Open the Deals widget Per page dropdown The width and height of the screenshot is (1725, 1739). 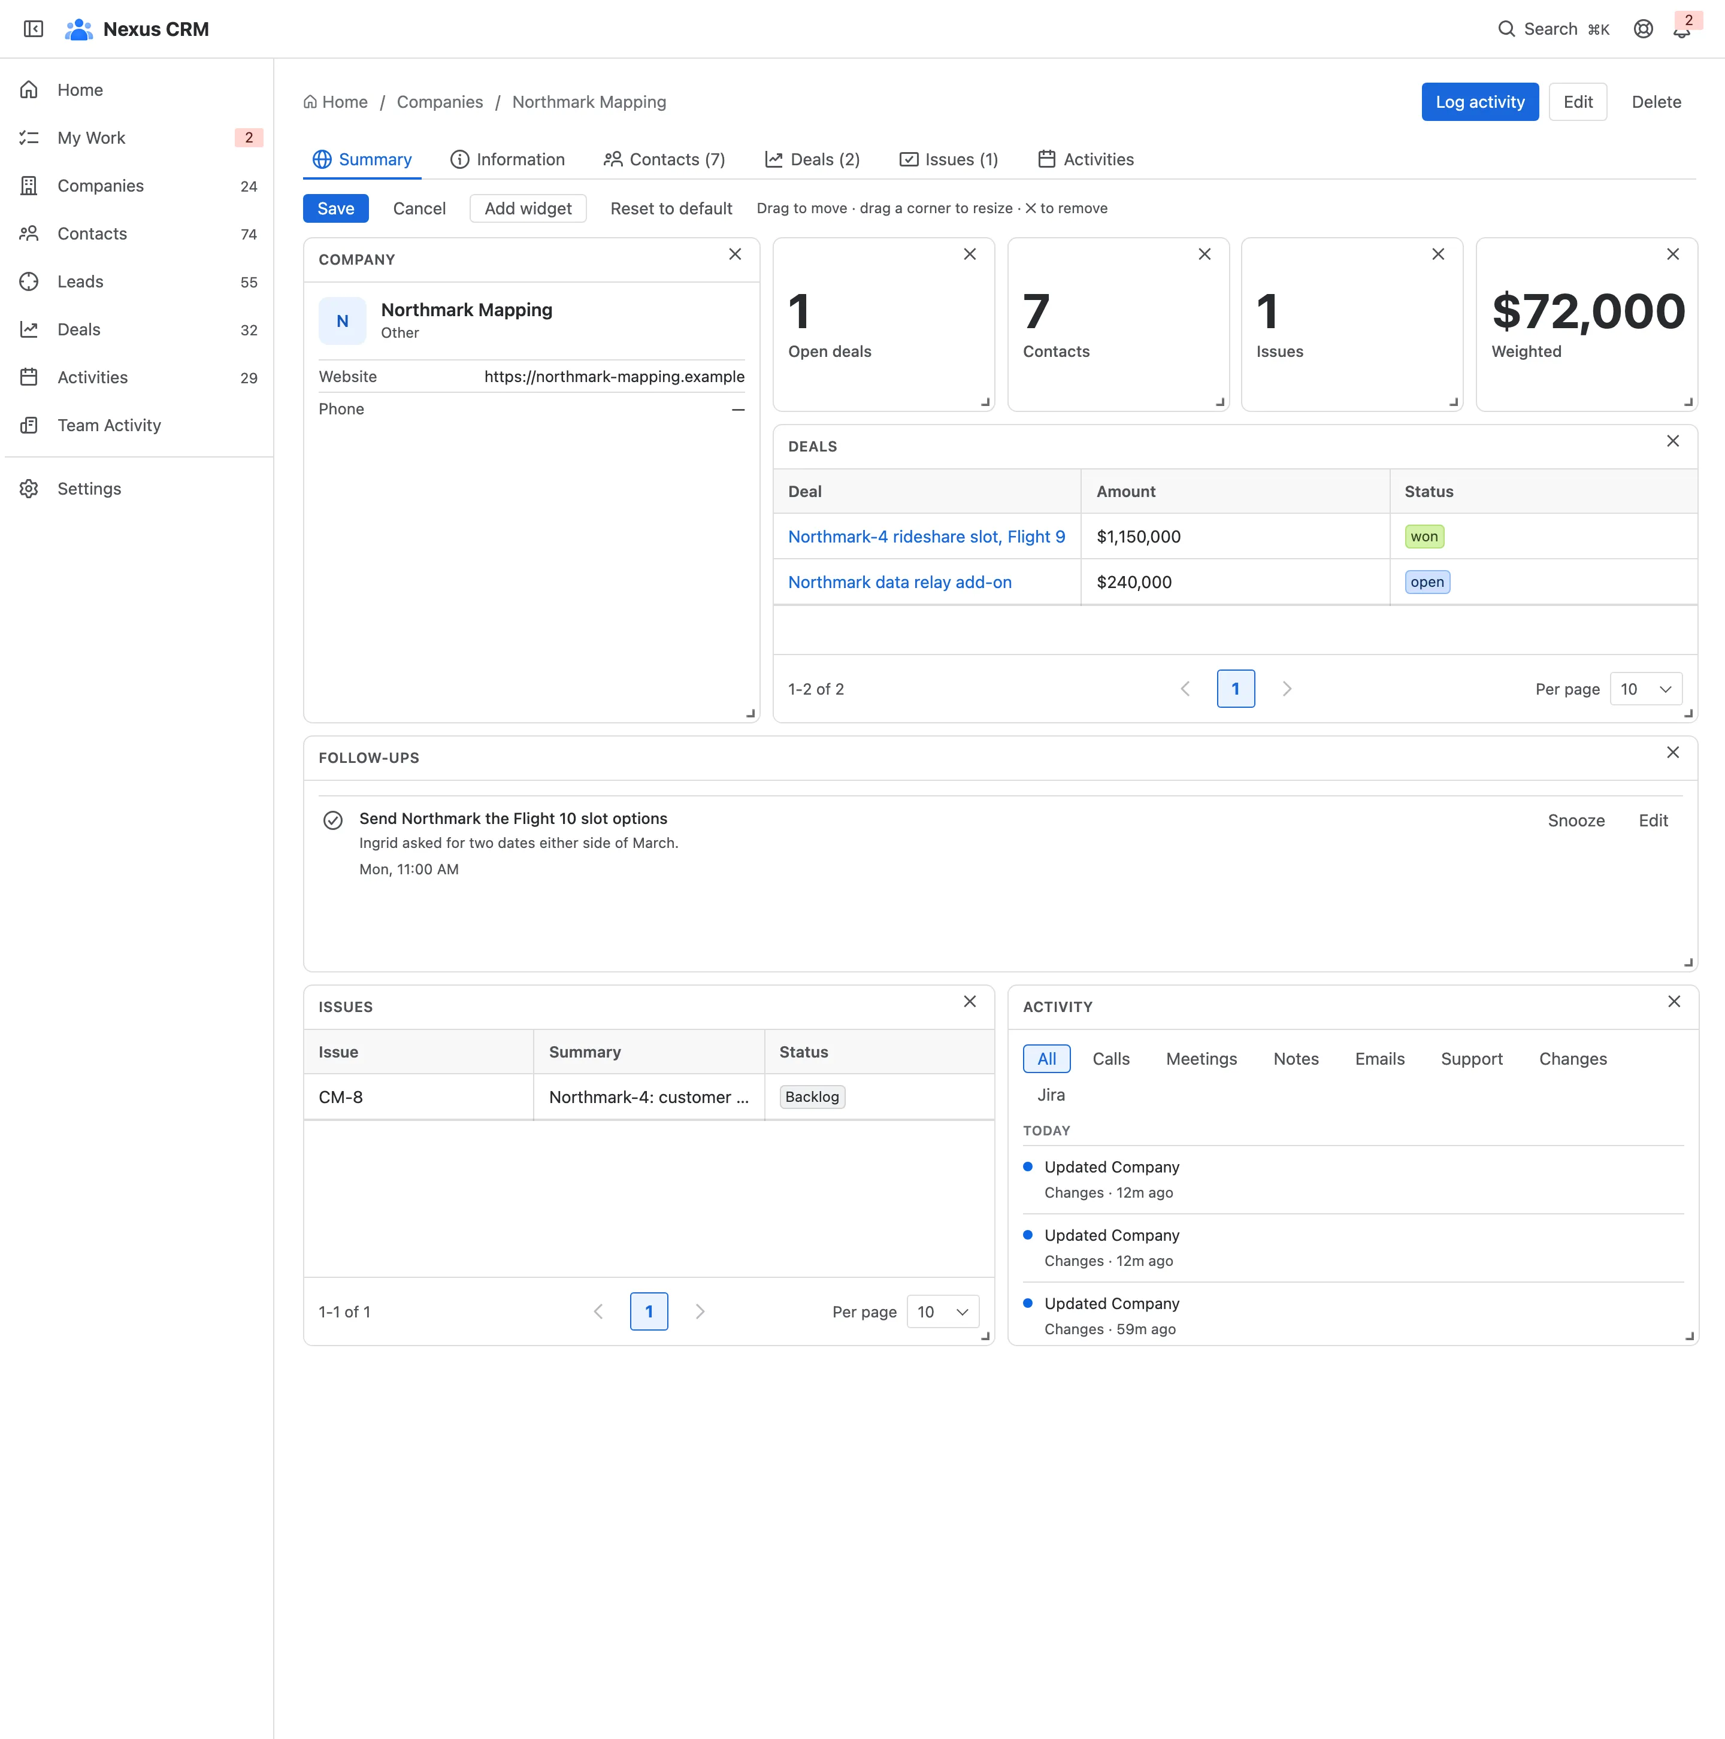pyautogui.click(x=1646, y=689)
